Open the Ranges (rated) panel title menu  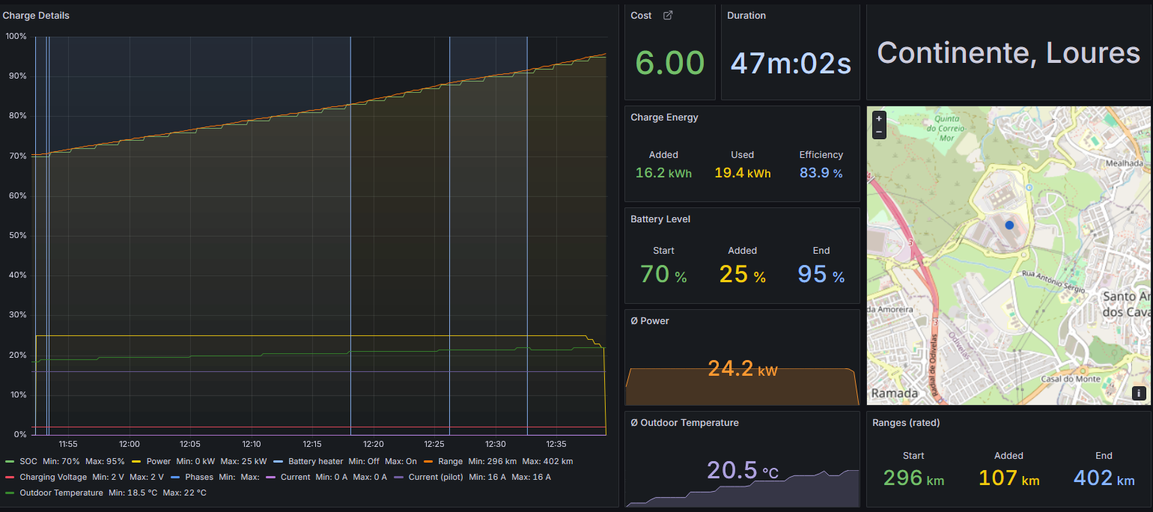(x=906, y=422)
